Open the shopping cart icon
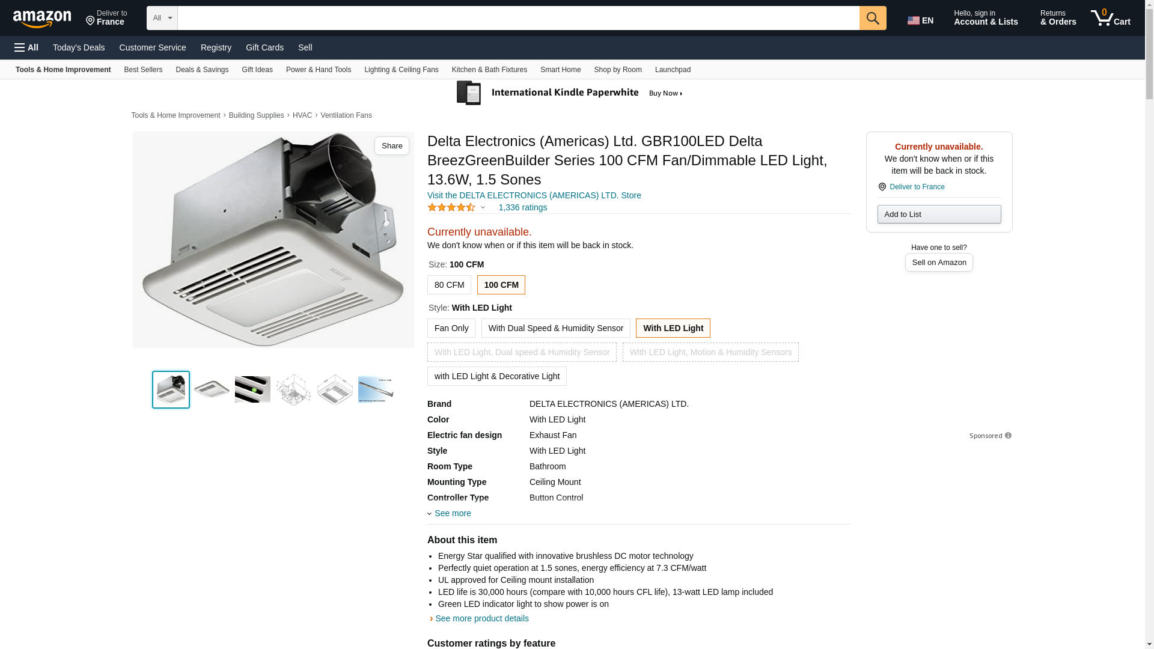 (1110, 18)
